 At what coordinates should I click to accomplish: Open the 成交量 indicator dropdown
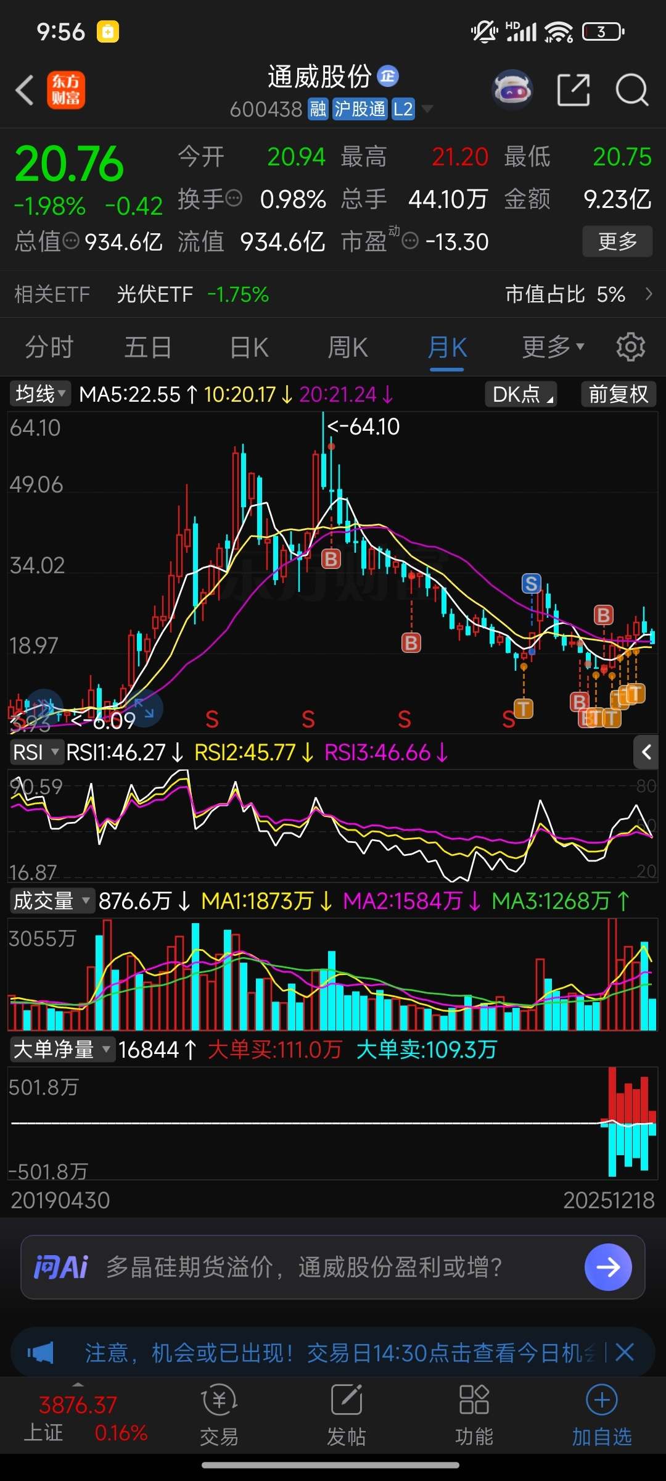coord(52,901)
